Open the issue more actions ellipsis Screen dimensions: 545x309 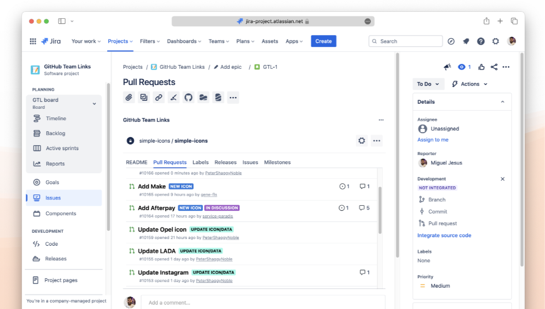[x=506, y=67]
